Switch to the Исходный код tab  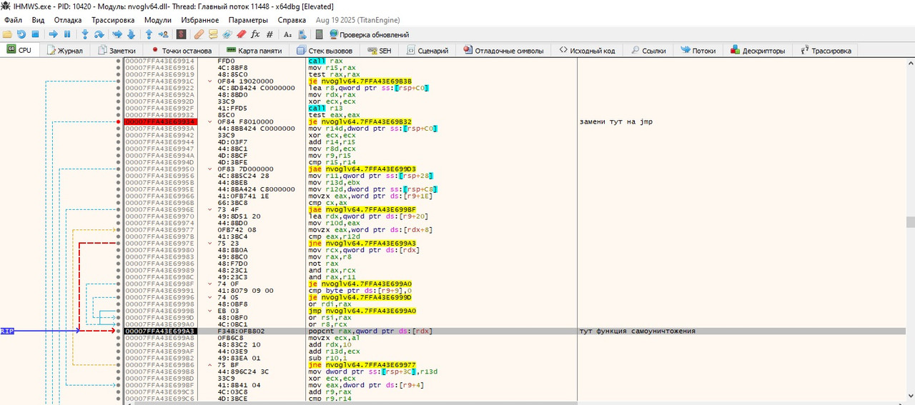point(588,51)
